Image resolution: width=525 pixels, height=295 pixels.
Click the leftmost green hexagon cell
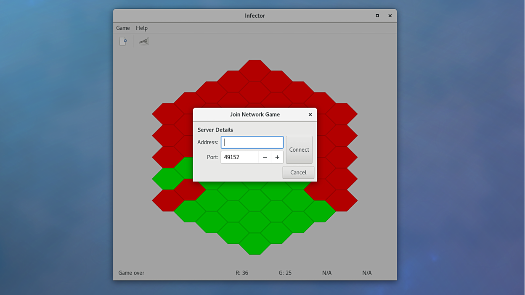(167, 179)
